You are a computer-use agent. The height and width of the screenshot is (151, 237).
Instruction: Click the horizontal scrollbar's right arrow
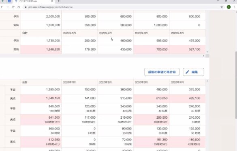203,56
